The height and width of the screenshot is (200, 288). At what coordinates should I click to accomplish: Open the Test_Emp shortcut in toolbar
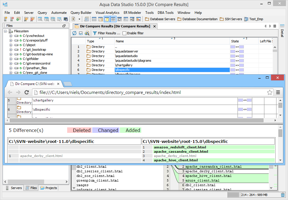coord(253,19)
